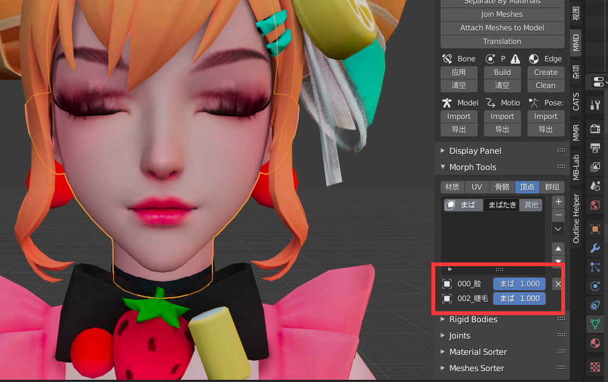Open the Tool properties tab icon
The image size is (608, 382).
pyautogui.click(x=595, y=105)
